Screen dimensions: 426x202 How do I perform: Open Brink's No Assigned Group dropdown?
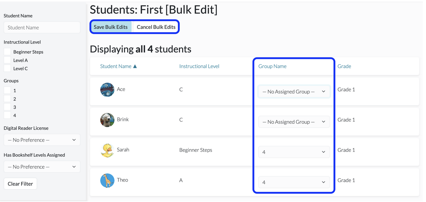pyautogui.click(x=294, y=122)
